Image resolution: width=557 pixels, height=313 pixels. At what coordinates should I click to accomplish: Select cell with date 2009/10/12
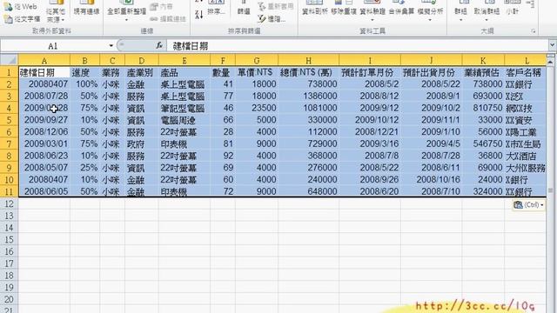(x=370, y=120)
